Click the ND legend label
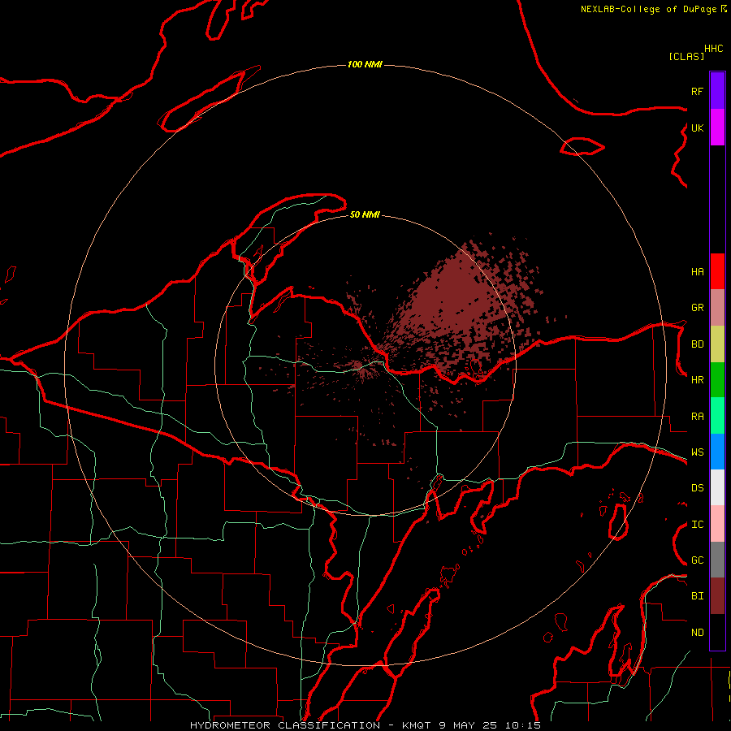The width and height of the screenshot is (731, 731). [697, 633]
